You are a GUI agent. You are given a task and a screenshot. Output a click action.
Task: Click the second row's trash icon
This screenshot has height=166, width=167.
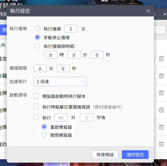(x=161, y=76)
